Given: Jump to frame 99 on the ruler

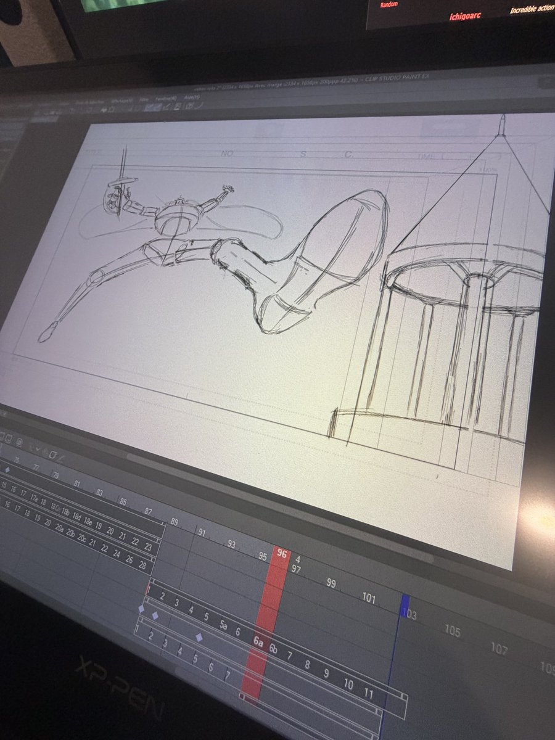Looking at the screenshot, I should [x=331, y=583].
